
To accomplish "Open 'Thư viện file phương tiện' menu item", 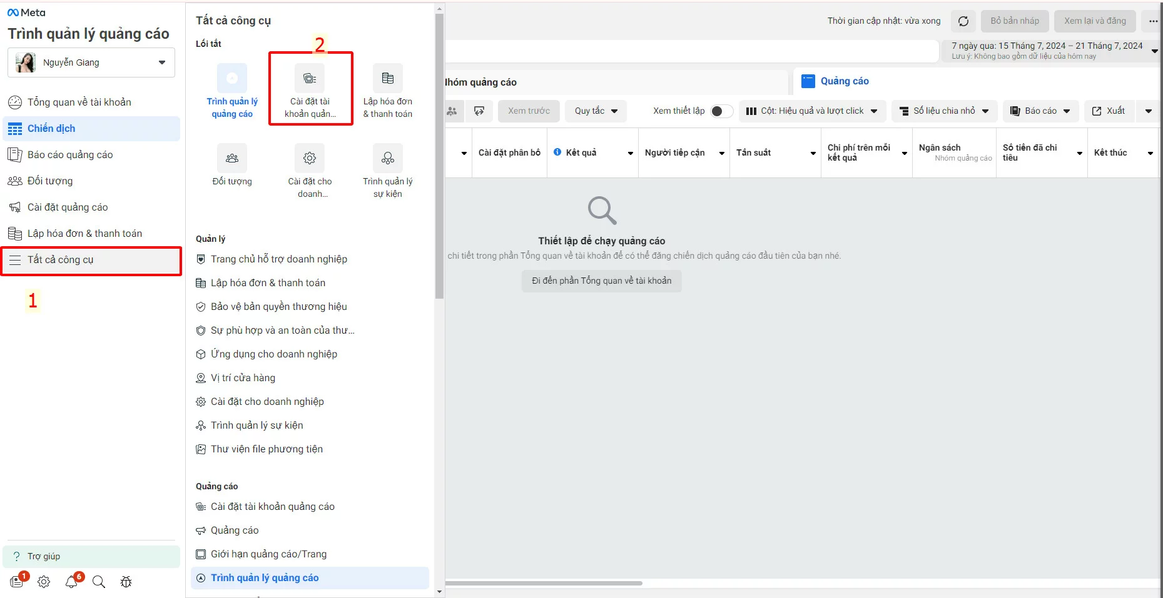I will 267,449.
